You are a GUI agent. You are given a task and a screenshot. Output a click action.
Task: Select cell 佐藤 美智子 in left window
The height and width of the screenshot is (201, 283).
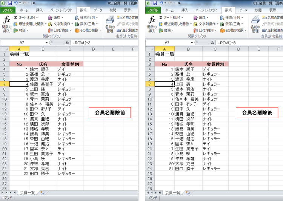(43, 84)
